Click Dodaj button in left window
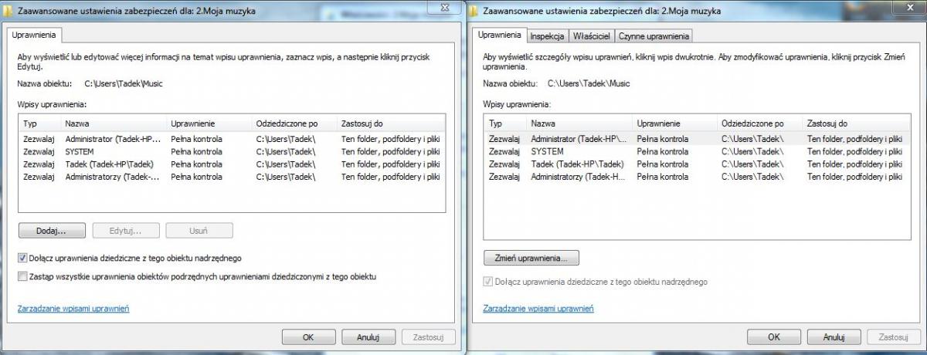Image resolution: width=927 pixels, height=355 pixels. pos(51,231)
